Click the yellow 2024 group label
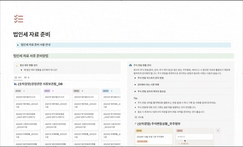Screen dimensions: 243x147 [x=139, y=131]
